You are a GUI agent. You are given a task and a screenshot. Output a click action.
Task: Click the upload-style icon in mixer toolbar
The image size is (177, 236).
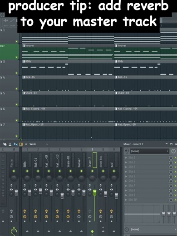pos(10,144)
